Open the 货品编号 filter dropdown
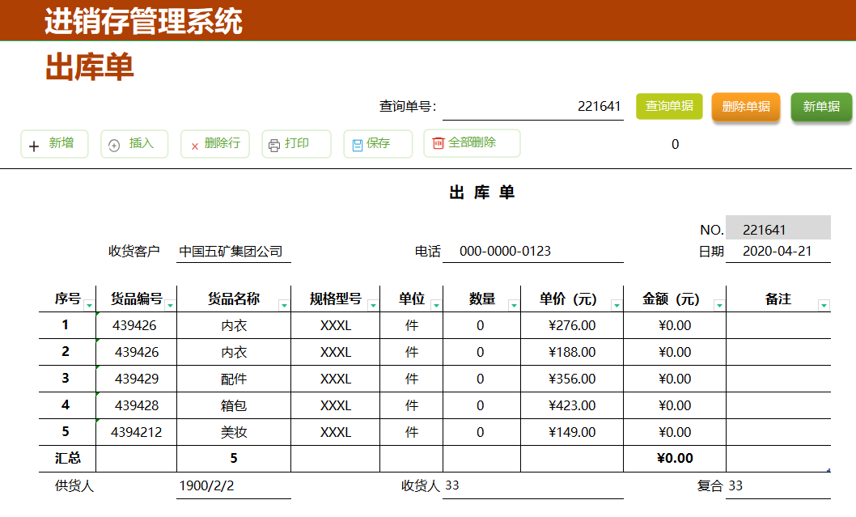Image resolution: width=856 pixels, height=517 pixels. point(171,304)
